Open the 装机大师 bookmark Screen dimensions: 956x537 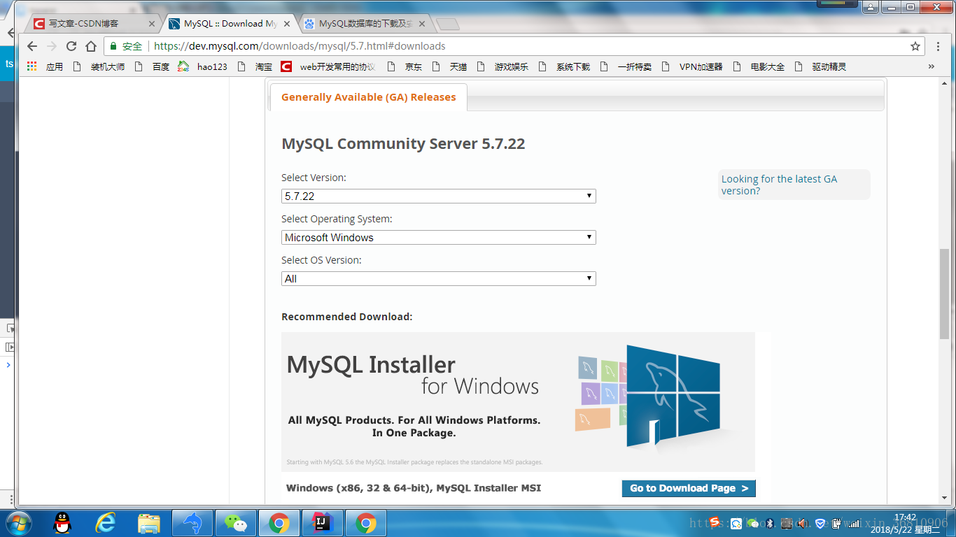coord(99,66)
